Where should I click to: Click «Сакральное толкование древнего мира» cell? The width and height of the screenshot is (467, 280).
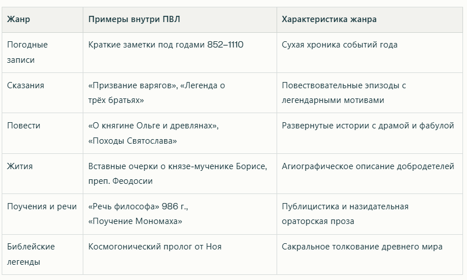pyautogui.click(x=362, y=247)
